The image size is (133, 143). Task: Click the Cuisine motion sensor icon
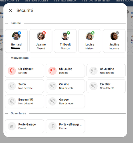(53, 86)
